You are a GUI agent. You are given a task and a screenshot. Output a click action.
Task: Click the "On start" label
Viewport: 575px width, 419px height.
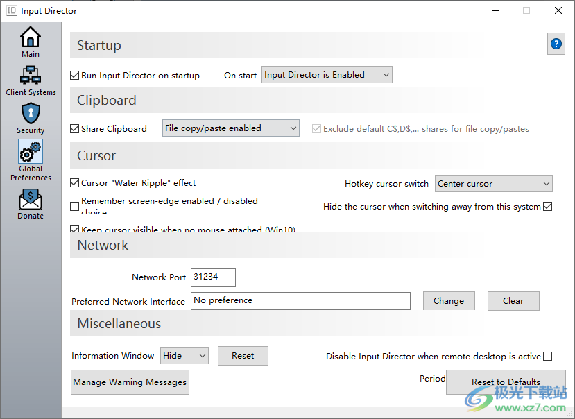[x=240, y=76]
